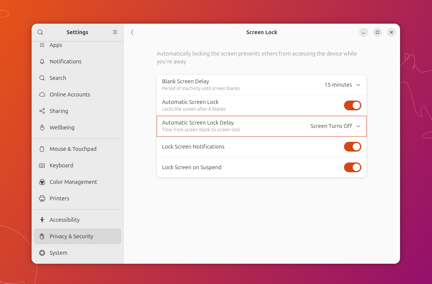The height and width of the screenshot is (284, 432).
Task: Select the Search entry in sidebar
Action: click(78, 78)
